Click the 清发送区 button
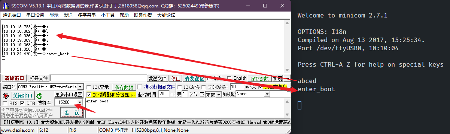Viewport: 450px width, 134px height. click(194, 79)
